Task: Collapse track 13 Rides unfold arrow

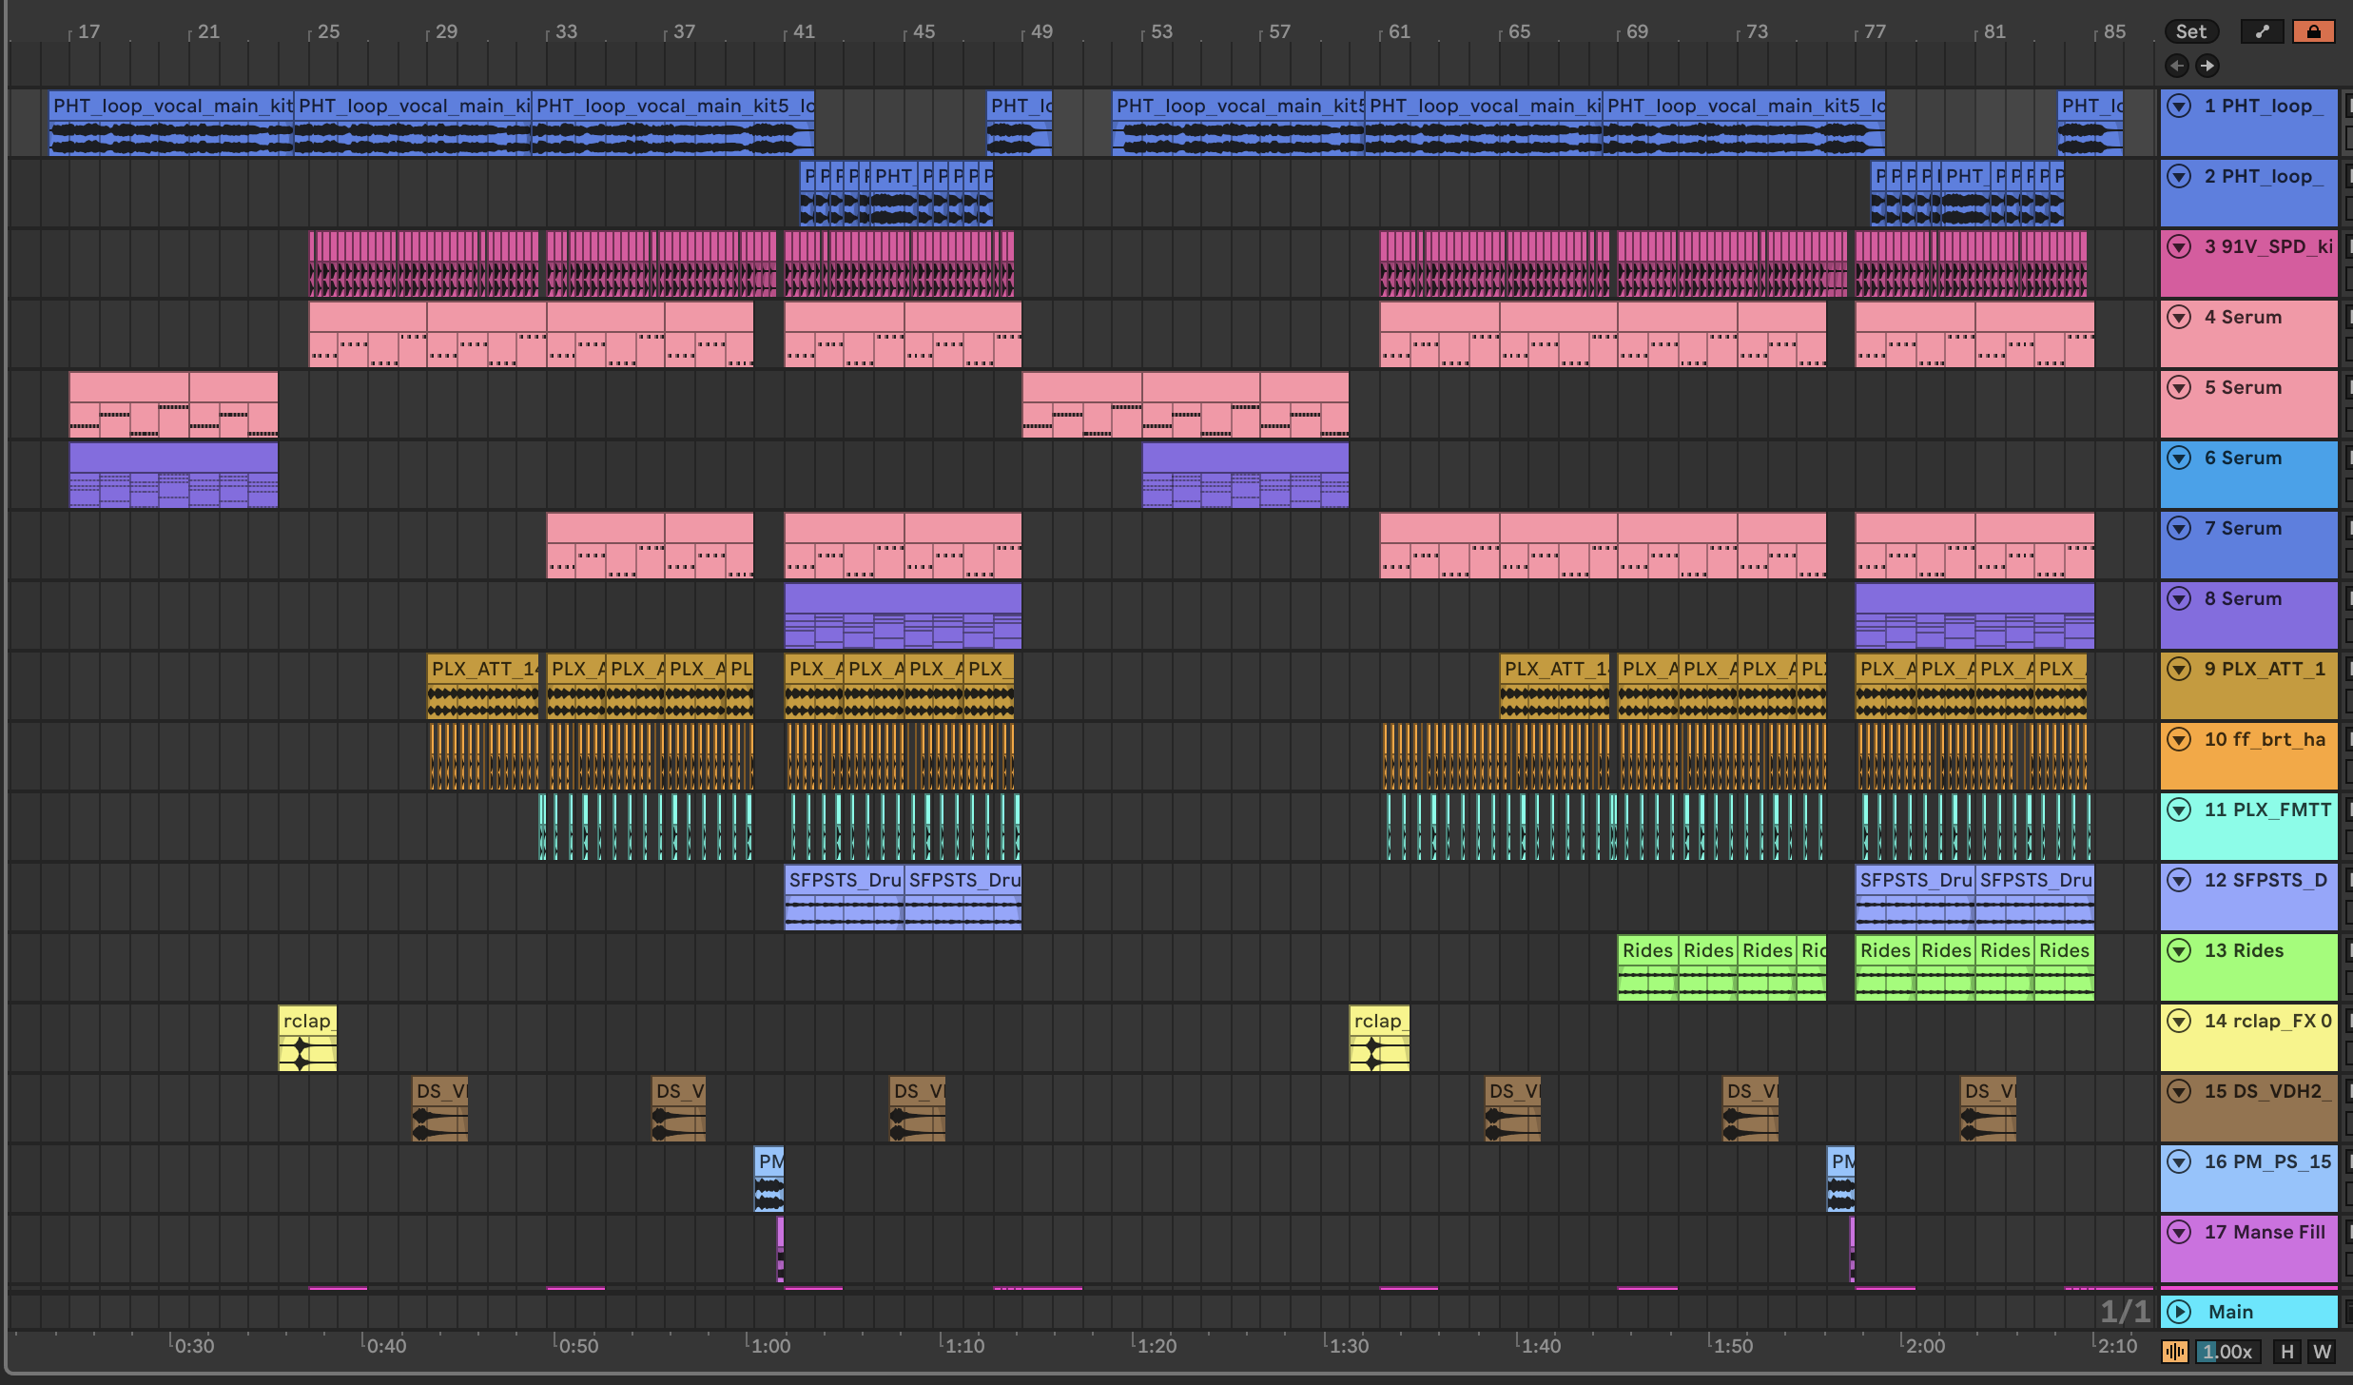Action: 2179,950
